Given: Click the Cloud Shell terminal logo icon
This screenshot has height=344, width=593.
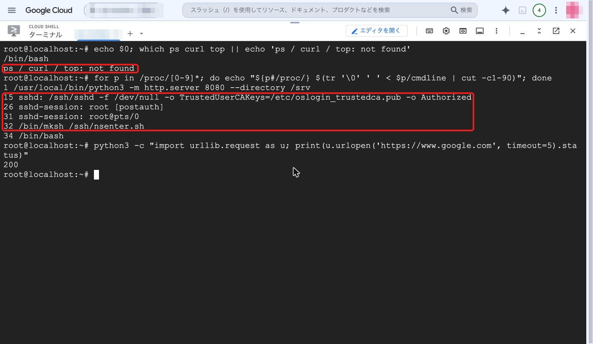Looking at the screenshot, I should tap(14, 31).
